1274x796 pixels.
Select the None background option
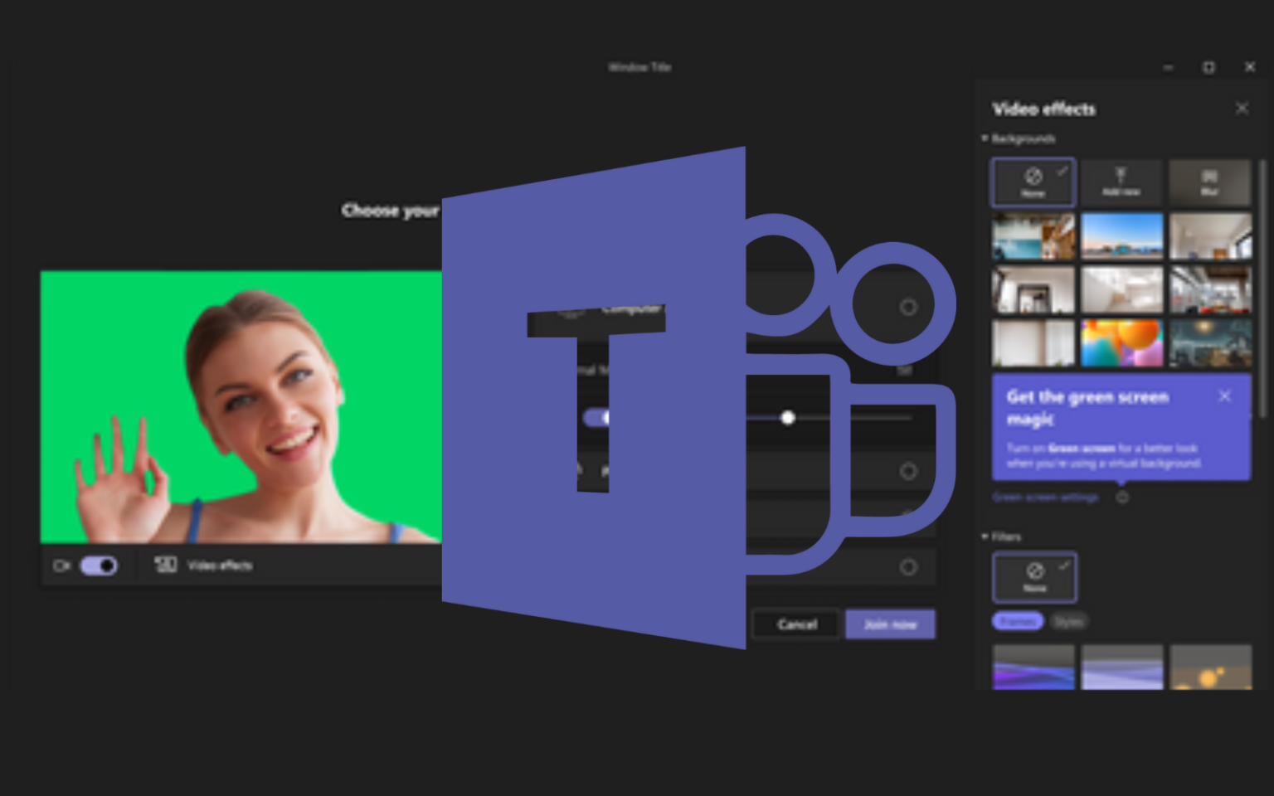pyautogui.click(x=1033, y=182)
